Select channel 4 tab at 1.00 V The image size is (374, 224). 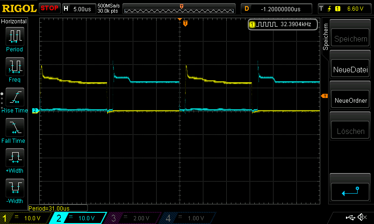tap(188, 218)
